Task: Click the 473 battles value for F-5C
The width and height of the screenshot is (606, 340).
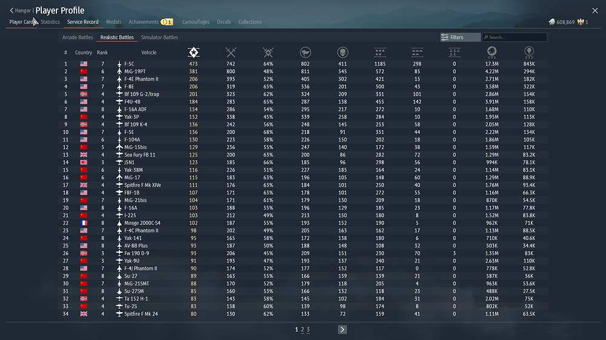Action: [x=193, y=64]
